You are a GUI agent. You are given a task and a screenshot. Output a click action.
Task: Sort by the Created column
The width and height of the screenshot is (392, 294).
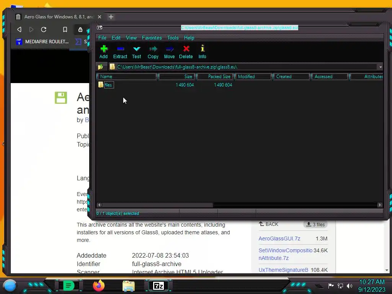(x=291, y=77)
